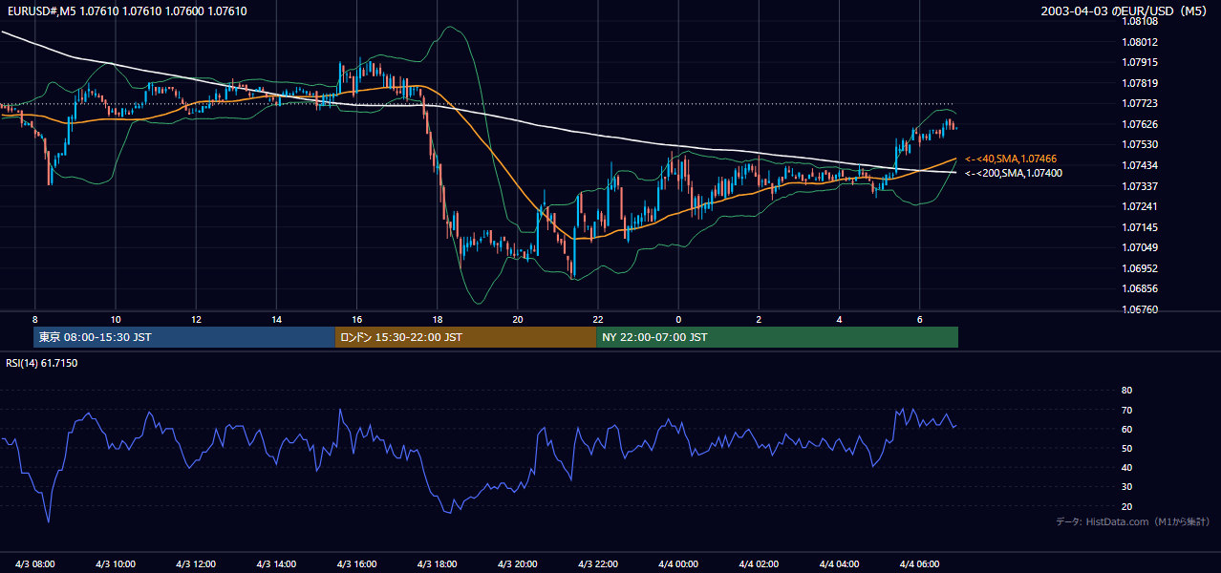Click price axis value 1.07337

(x=1139, y=186)
